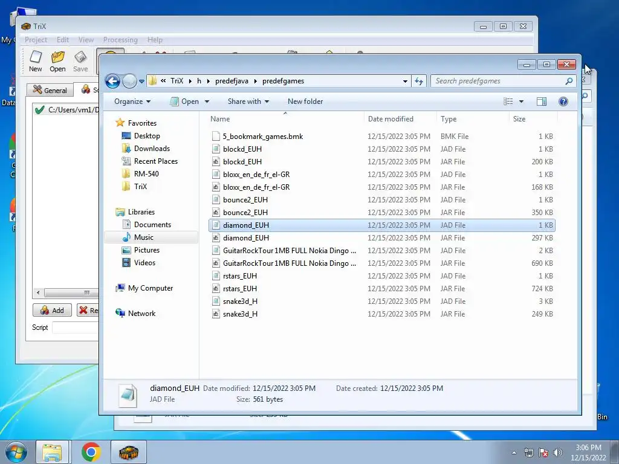
Task: Open Action Center flag icon
Action: coord(543,453)
